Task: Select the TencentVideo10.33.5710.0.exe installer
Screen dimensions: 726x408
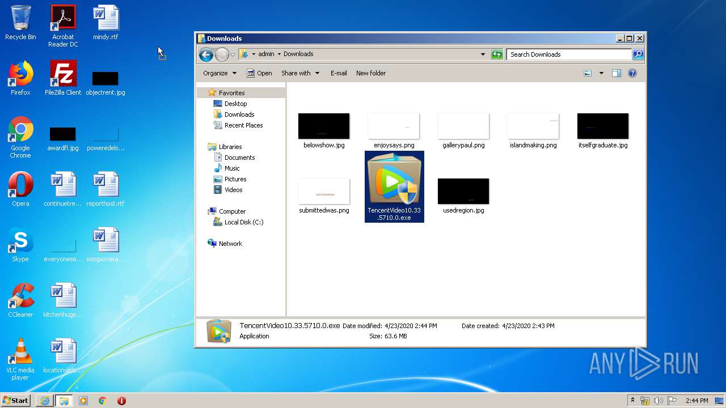Action: tap(394, 187)
